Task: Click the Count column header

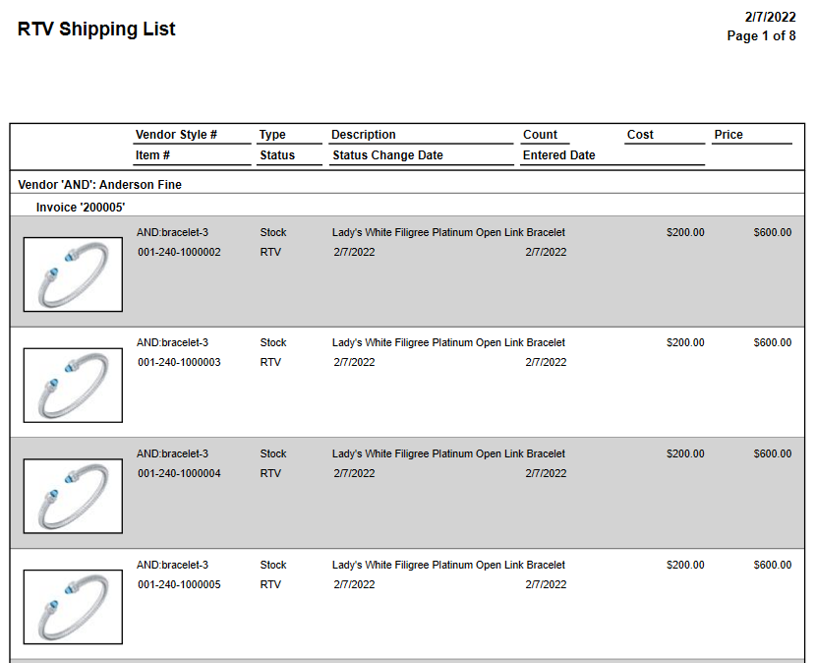Action: [x=540, y=135]
